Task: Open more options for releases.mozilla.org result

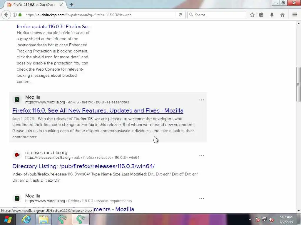Action: click(202, 155)
